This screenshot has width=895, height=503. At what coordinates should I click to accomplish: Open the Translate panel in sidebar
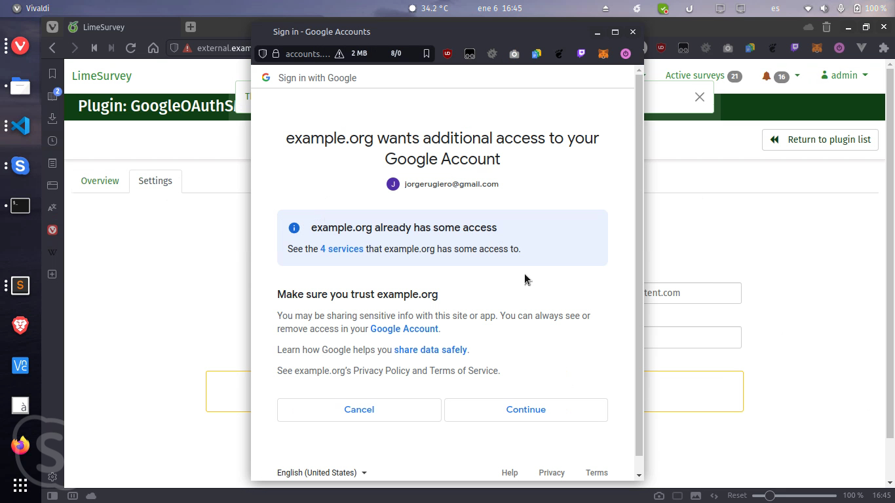click(52, 208)
